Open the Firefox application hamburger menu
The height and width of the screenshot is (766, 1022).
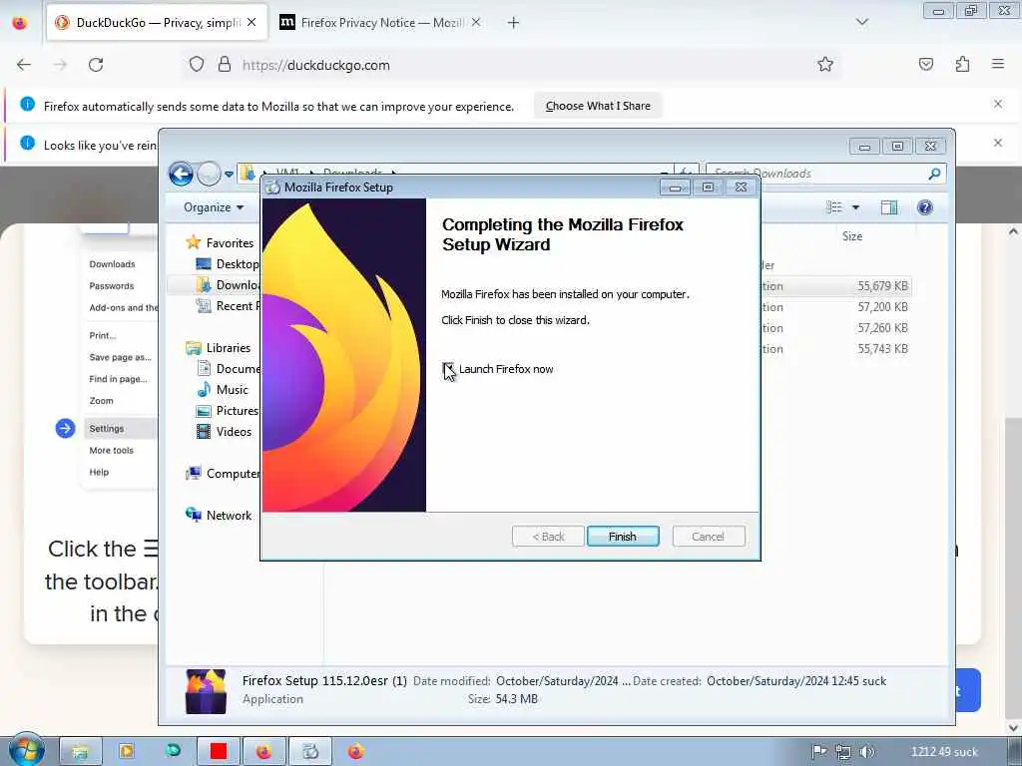(x=998, y=65)
